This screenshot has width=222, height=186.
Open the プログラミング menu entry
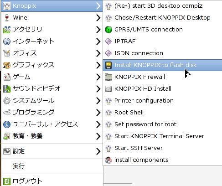click(52, 113)
